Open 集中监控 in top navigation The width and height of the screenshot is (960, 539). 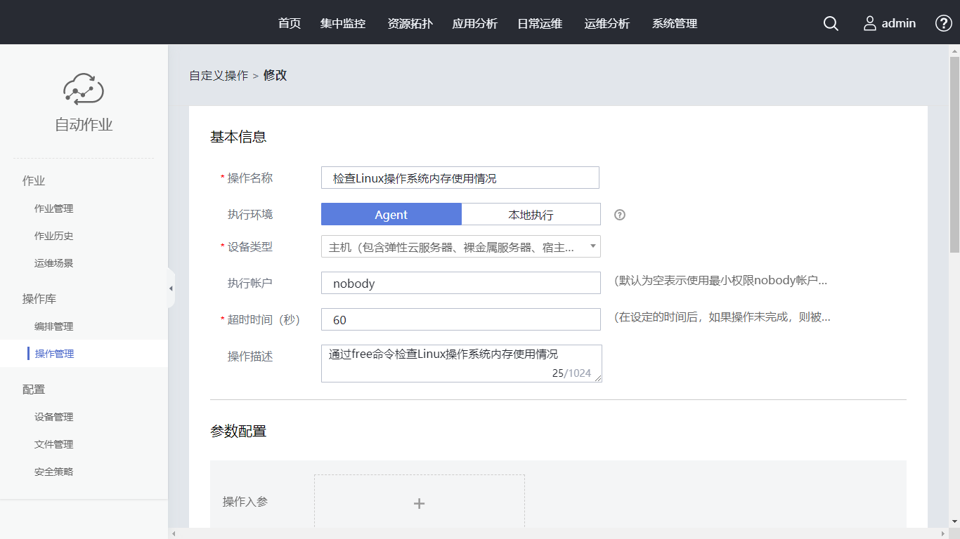[343, 23]
